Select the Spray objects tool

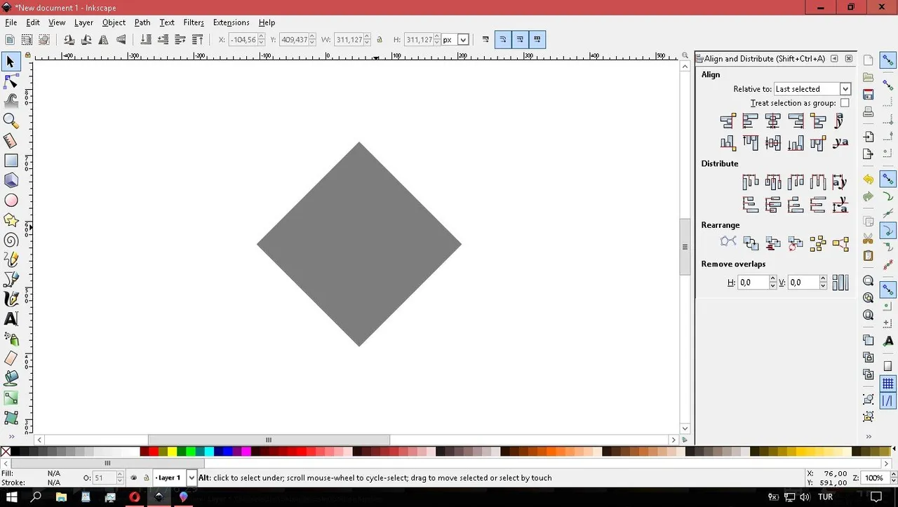tap(11, 339)
